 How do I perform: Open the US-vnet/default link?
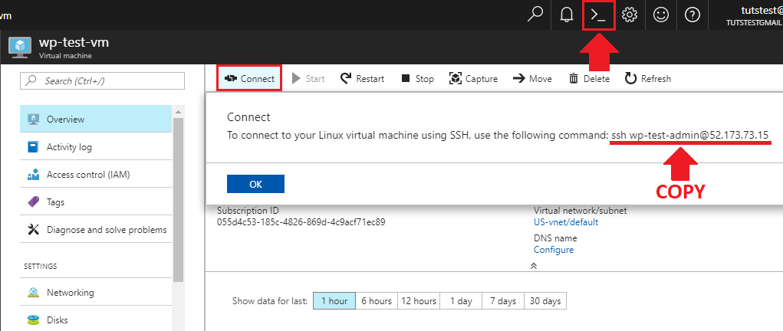(x=566, y=222)
